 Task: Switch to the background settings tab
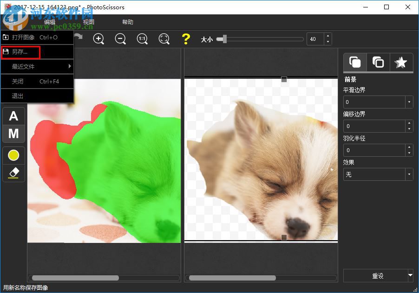click(378, 62)
